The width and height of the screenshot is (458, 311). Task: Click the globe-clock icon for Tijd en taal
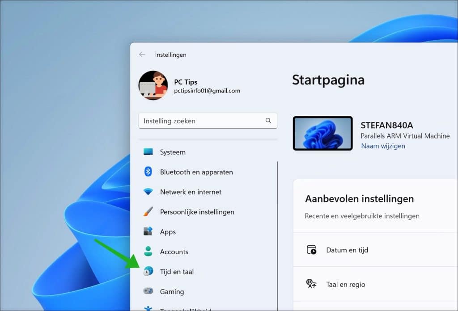(x=148, y=271)
